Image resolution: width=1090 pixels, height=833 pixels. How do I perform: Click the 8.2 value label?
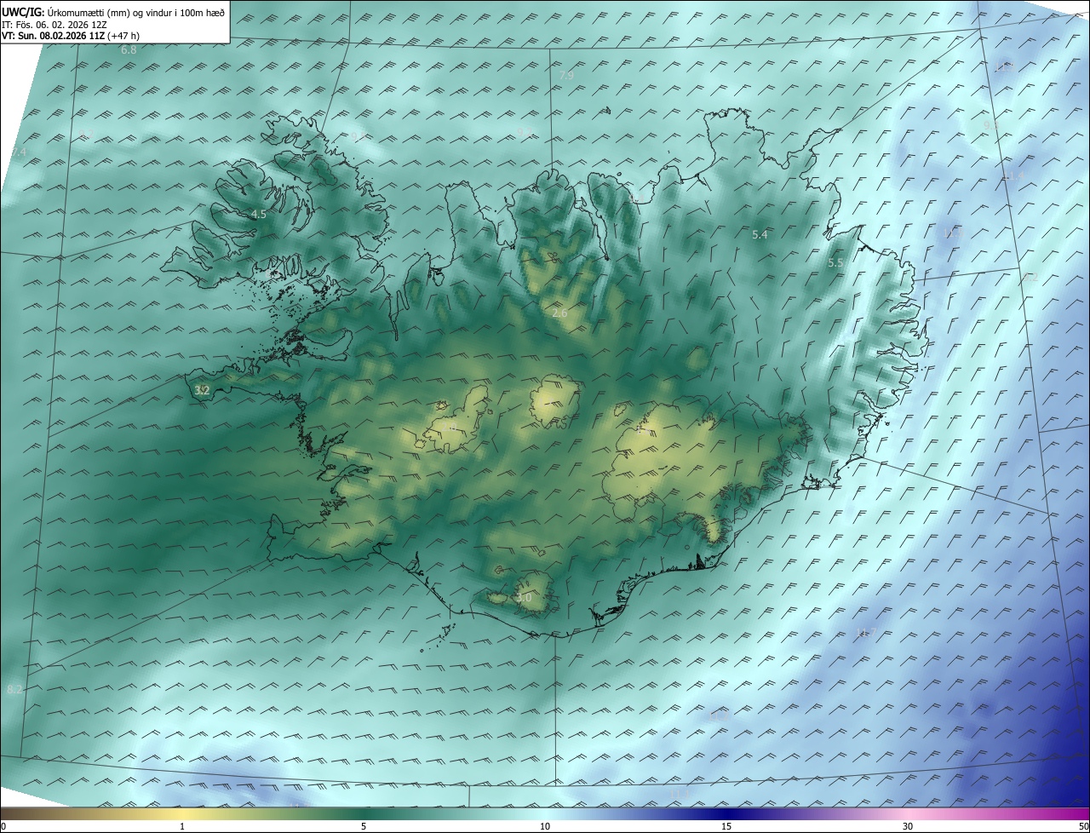pyautogui.click(x=14, y=689)
